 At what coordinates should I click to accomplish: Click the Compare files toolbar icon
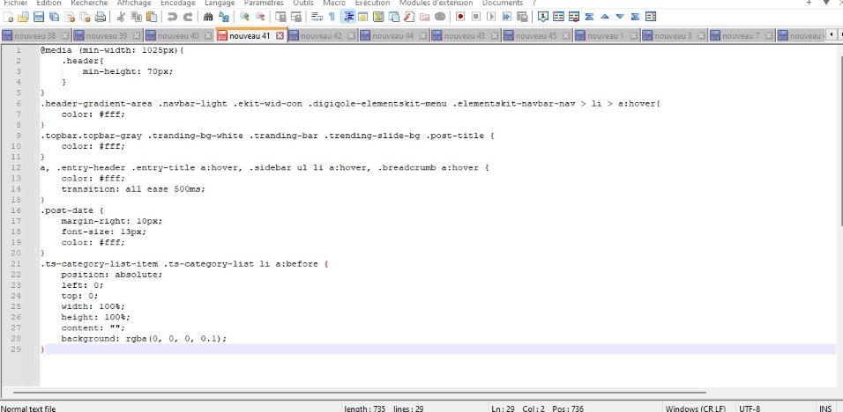(x=558, y=17)
